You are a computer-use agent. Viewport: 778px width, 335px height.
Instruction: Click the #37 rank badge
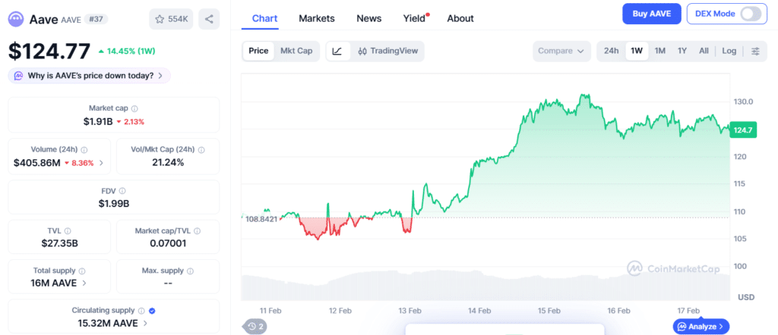[x=96, y=19]
